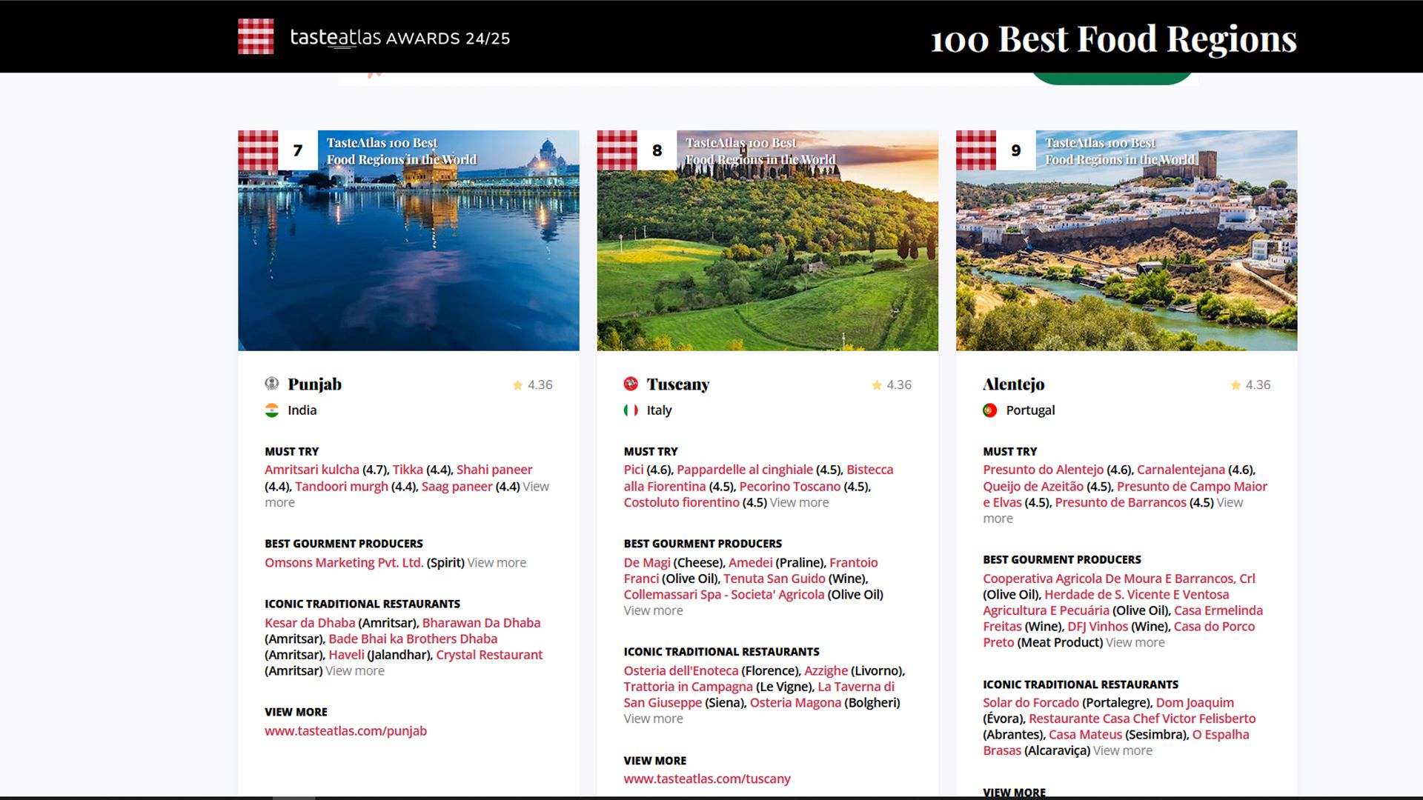Expand View more for Tuscany gourmet producers
Image resolution: width=1423 pixels, height=800 pixels.
[x=653, y=611]
